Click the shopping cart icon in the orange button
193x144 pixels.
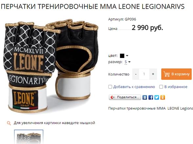pyautogui.click(x=167, y=74)
